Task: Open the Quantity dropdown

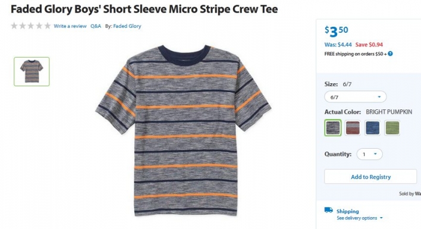Action: coord(369,154)
